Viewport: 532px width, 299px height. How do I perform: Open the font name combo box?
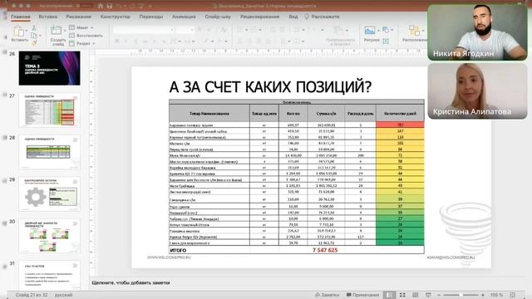(144, 30)
